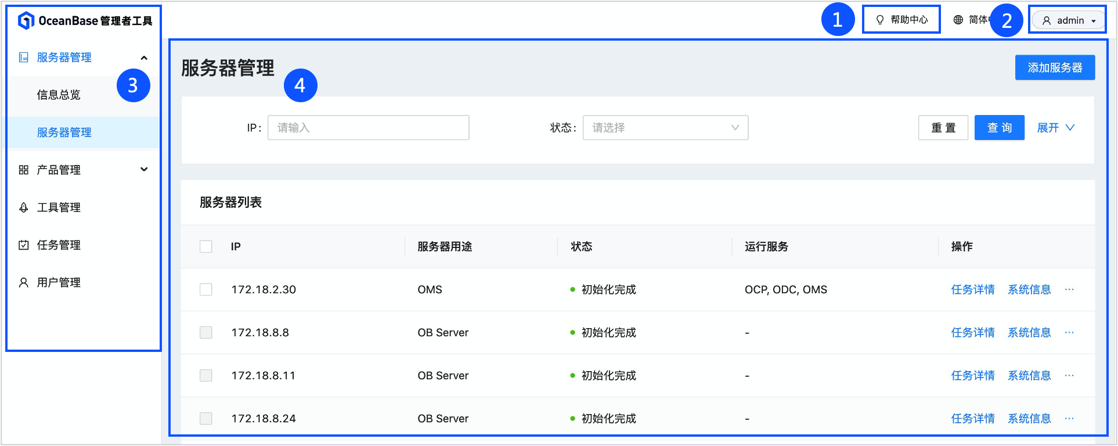Screen dimensions: 1118x446
Task: Go to 任务管理 in the sidebar
Action: 59,245
